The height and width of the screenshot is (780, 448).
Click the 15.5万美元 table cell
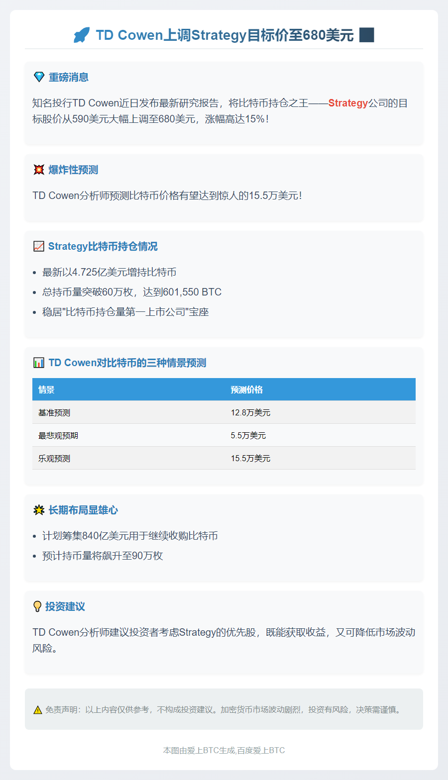(x=320, y=458)
